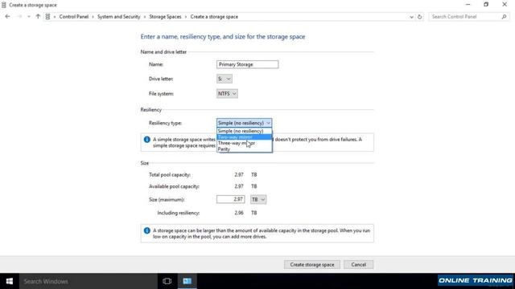The width and height of the screenshot is (515, 289).
Task: Select the Control Panel taskbar app
Action: [x=187, y=281]
